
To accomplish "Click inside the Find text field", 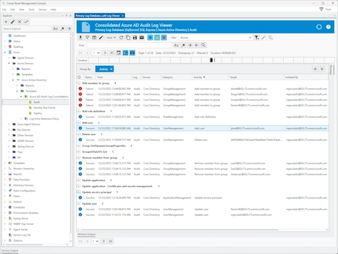I will click(129, 45).
